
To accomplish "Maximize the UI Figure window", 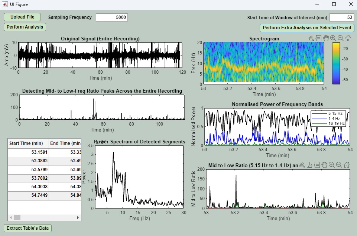I will [x=334, y=4].
